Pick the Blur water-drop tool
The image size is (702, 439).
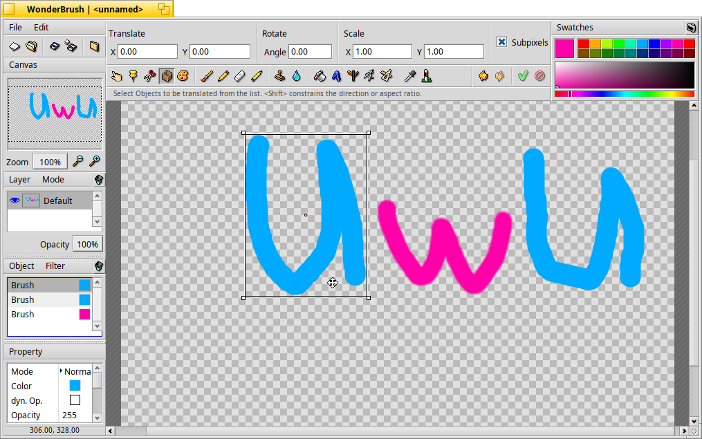[297, 76]
